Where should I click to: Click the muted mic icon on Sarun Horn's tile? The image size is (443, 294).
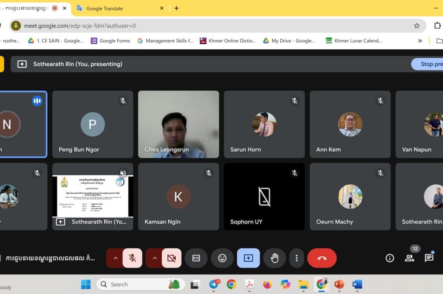click(x=295, y=101)
